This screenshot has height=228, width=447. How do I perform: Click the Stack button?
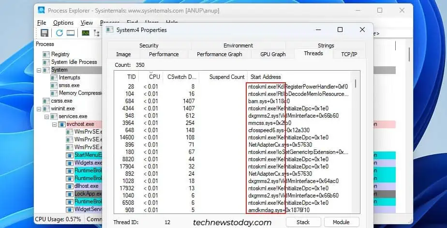click(303, 222)
